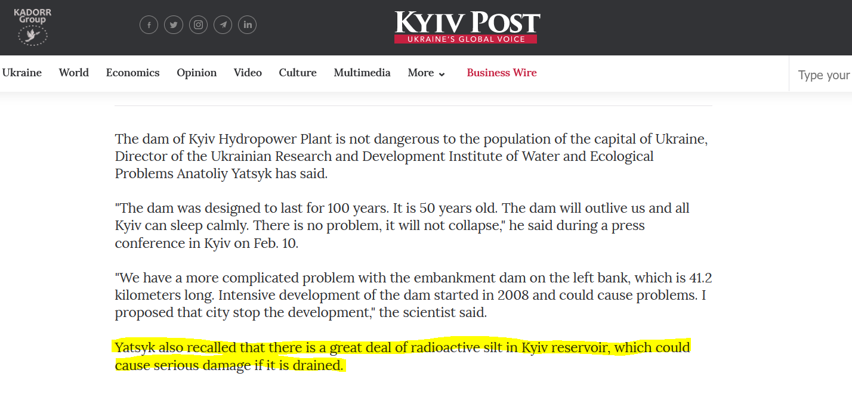Image resolution: width=852 pixels, height=407 pixels.
Task: Open the Ukraine section
Action: (x=22, y=73)
